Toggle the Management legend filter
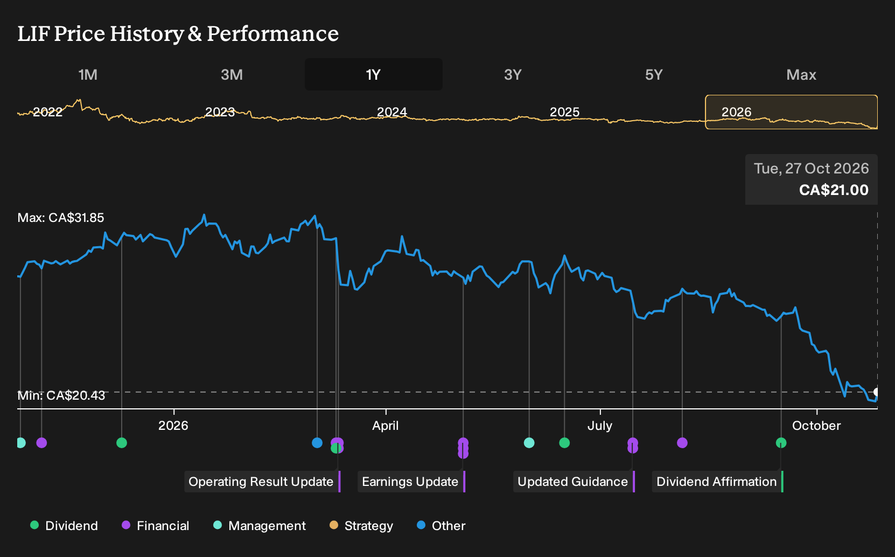 click(x=260, y=526)
